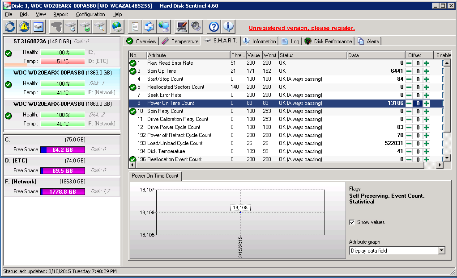Sort table by the Attribute column header
This screenshot has width=457, height=278.
[x=188, y=55]
